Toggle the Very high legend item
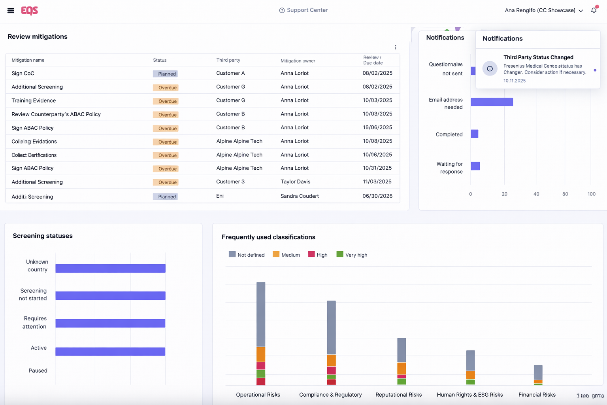This screenshot has width=607, height=405. pos(352,255)
